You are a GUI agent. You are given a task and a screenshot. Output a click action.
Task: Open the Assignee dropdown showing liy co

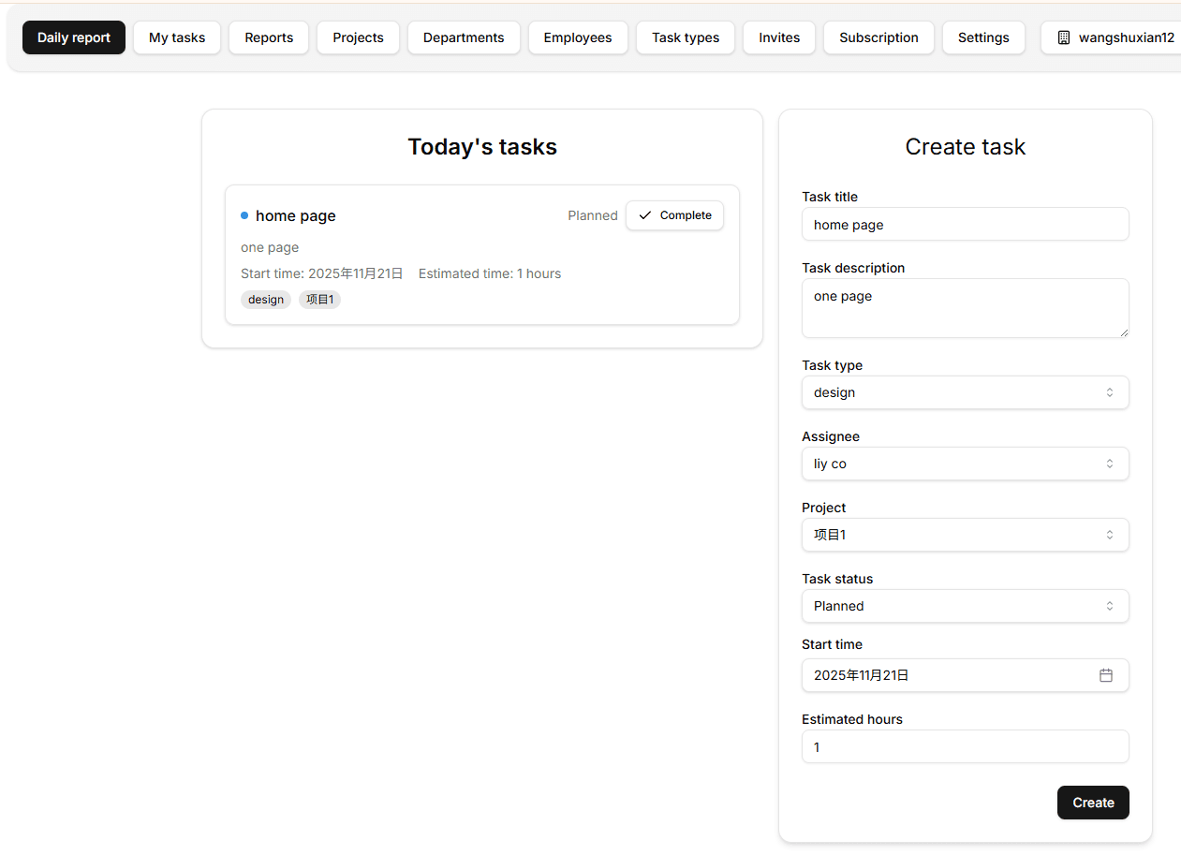[x=965, y=464]
